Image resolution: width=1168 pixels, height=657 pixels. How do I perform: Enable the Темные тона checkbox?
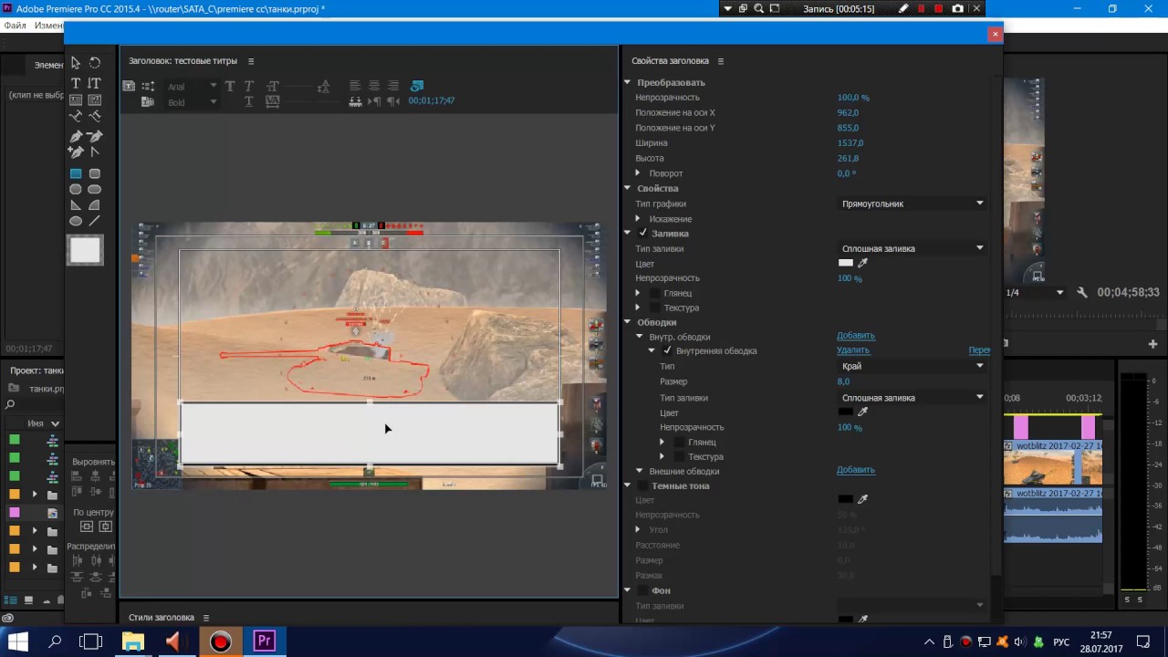(x=642, y=485)
